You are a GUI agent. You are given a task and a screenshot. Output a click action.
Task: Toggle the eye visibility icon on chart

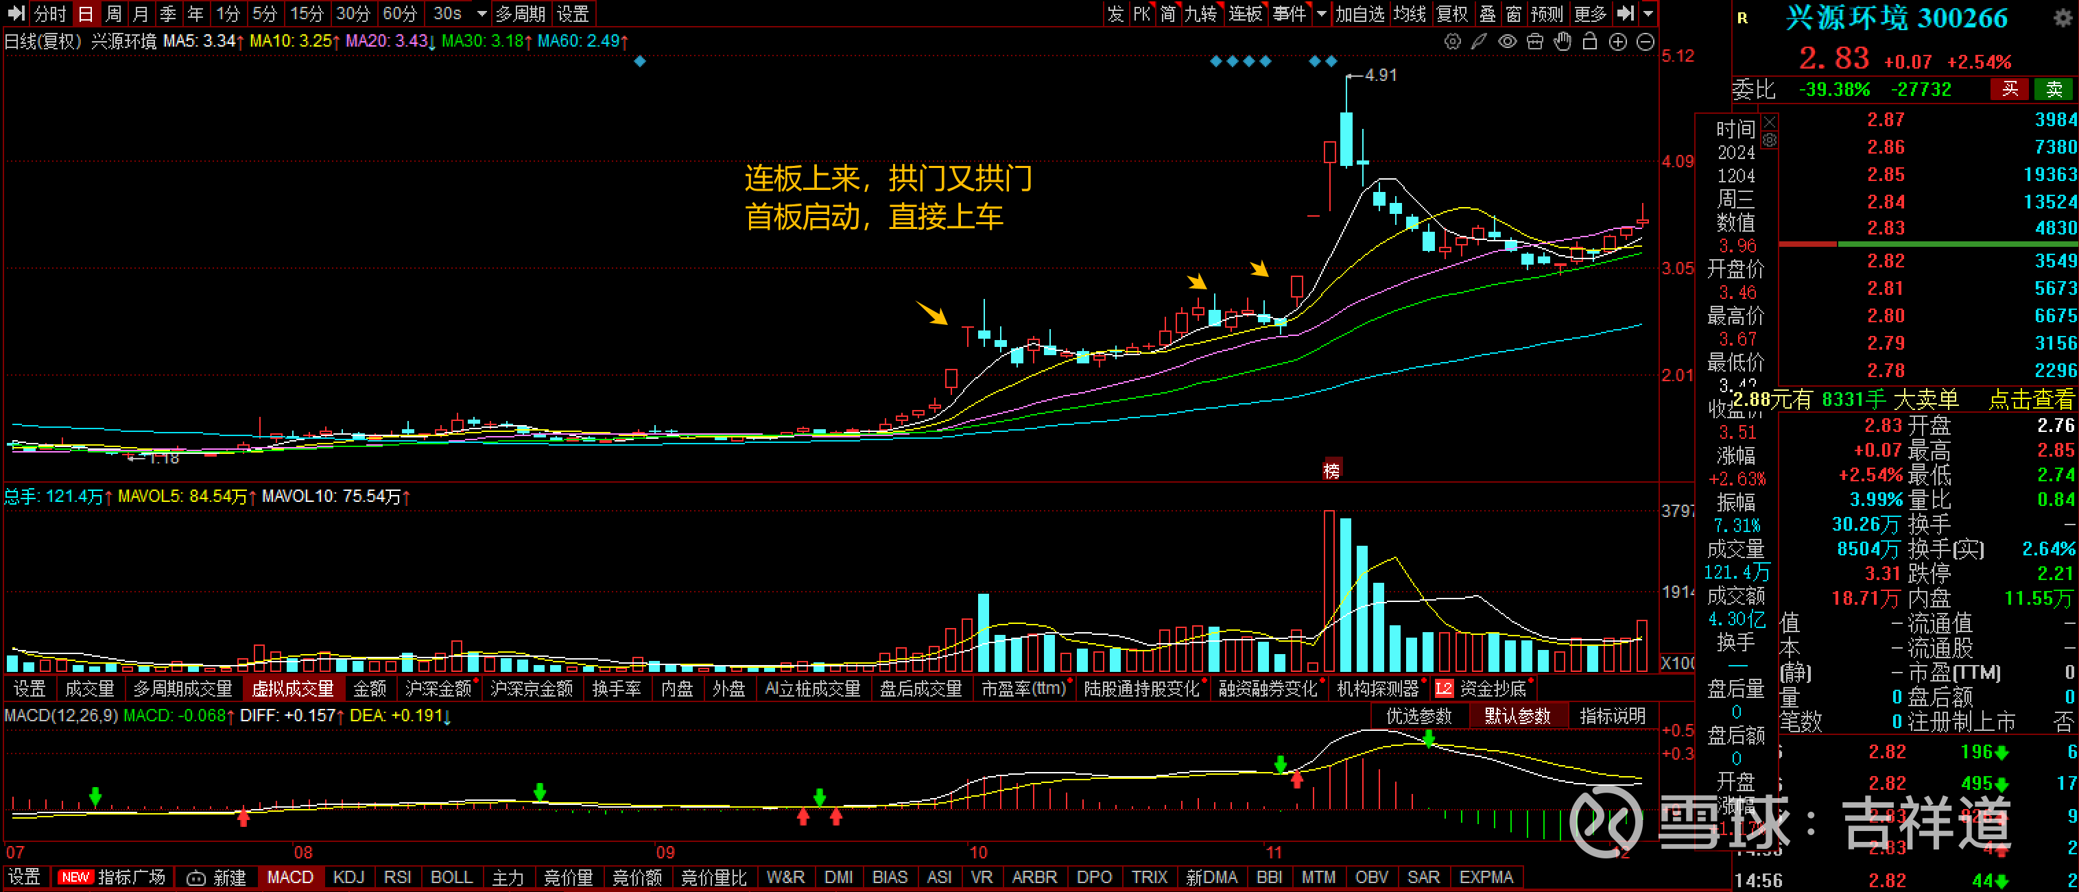point(1507,42)
